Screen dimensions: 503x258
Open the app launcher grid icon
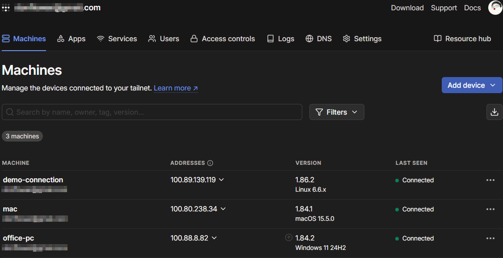[6, 8]
